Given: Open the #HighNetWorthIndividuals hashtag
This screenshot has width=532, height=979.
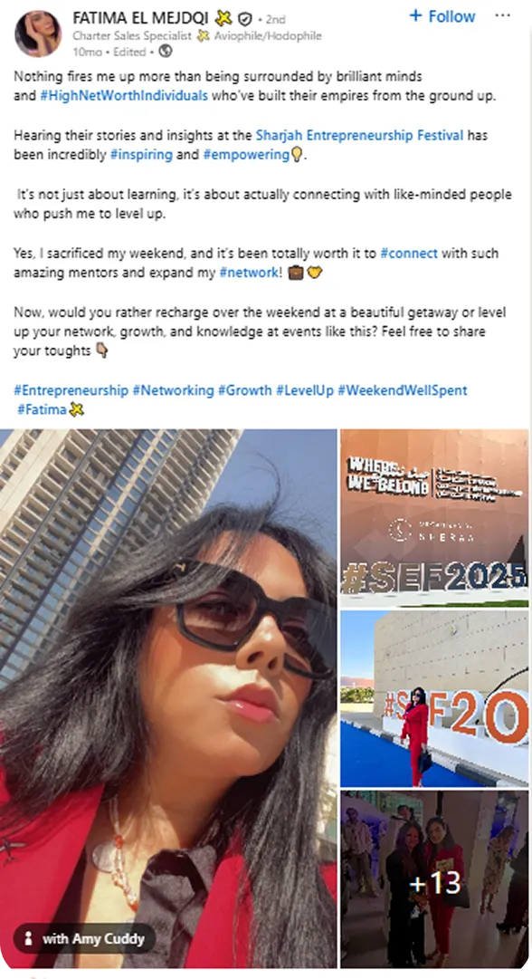Looking at the screenshot, I should coord(123,96).
